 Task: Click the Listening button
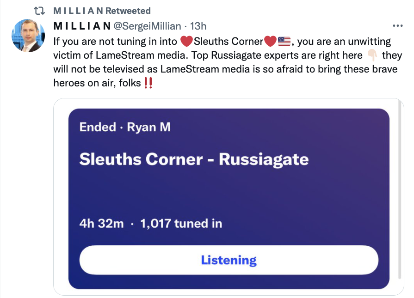[229, 260]
